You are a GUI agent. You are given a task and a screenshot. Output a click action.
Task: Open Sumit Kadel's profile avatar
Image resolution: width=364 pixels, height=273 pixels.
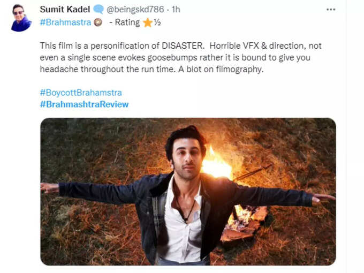click(21, 18)
